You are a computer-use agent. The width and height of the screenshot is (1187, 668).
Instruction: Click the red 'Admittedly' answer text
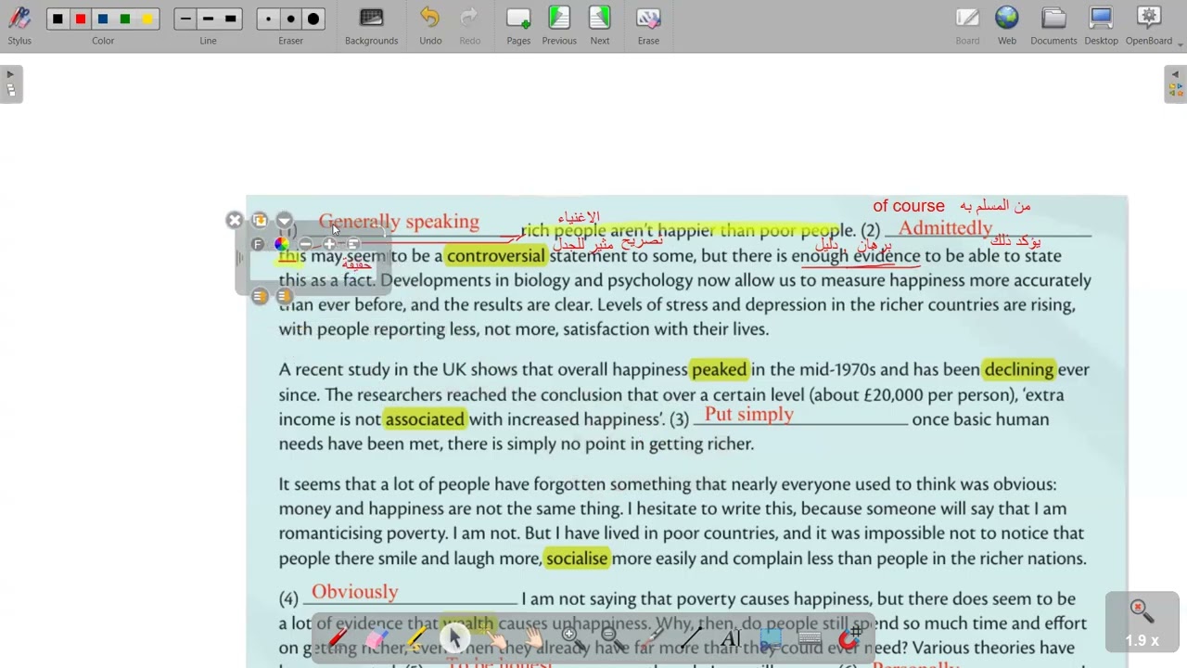click(945, 228)
